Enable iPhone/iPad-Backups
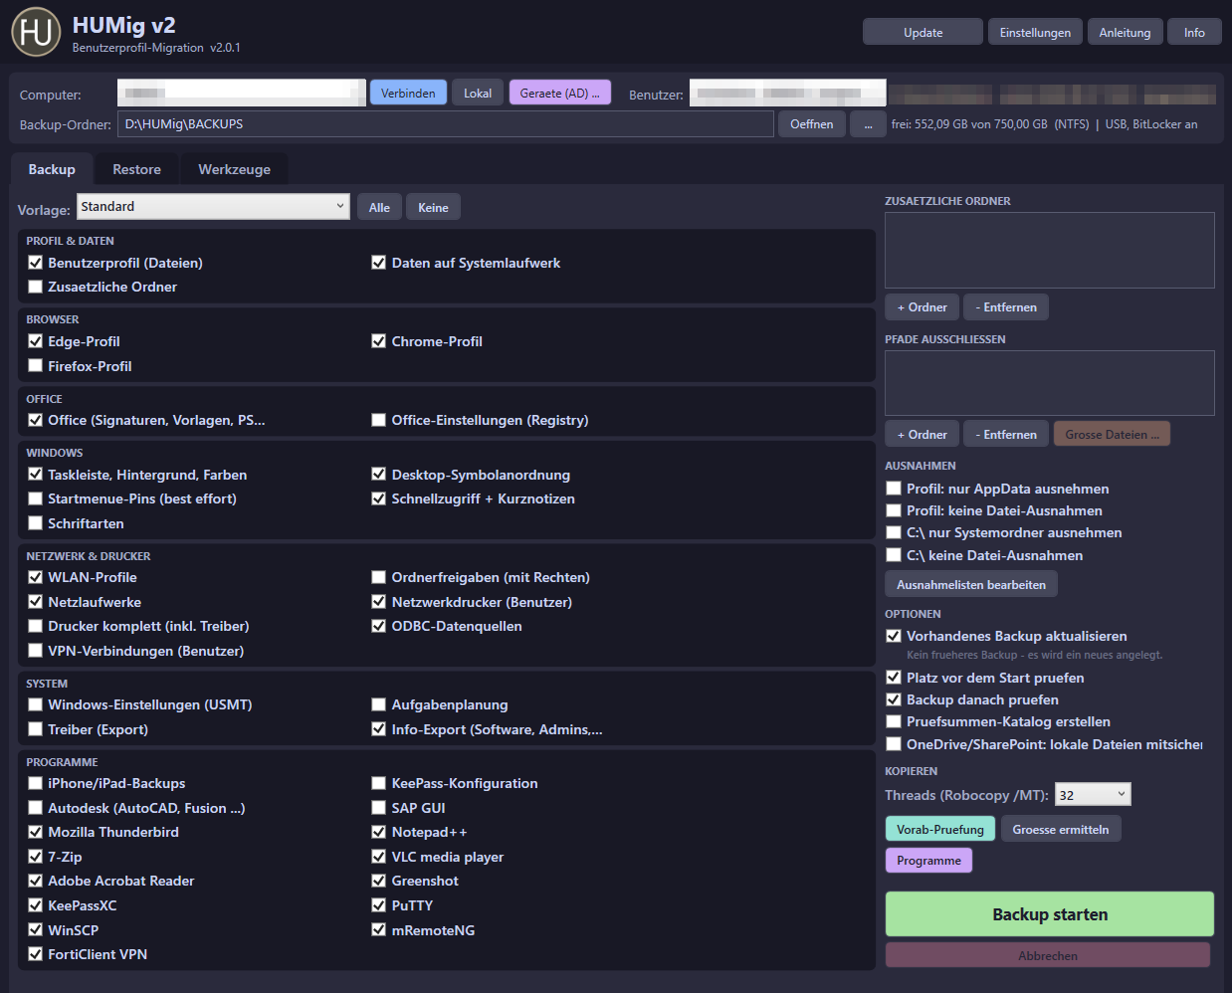The image size is (1232, 993). pyautogui.click(x=36, y=783)
